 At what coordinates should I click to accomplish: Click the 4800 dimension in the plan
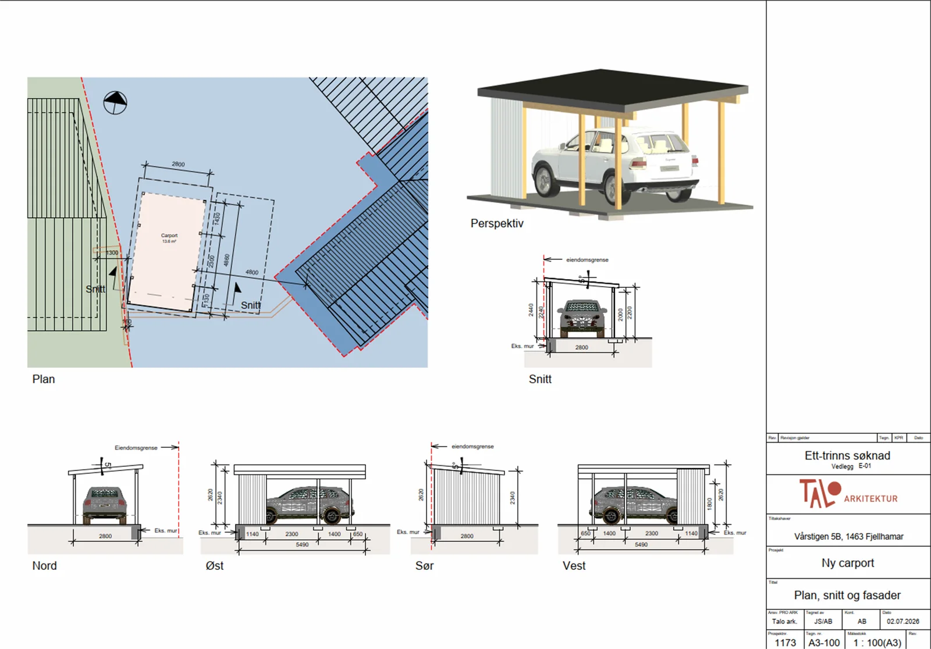(x=252, y=272)
